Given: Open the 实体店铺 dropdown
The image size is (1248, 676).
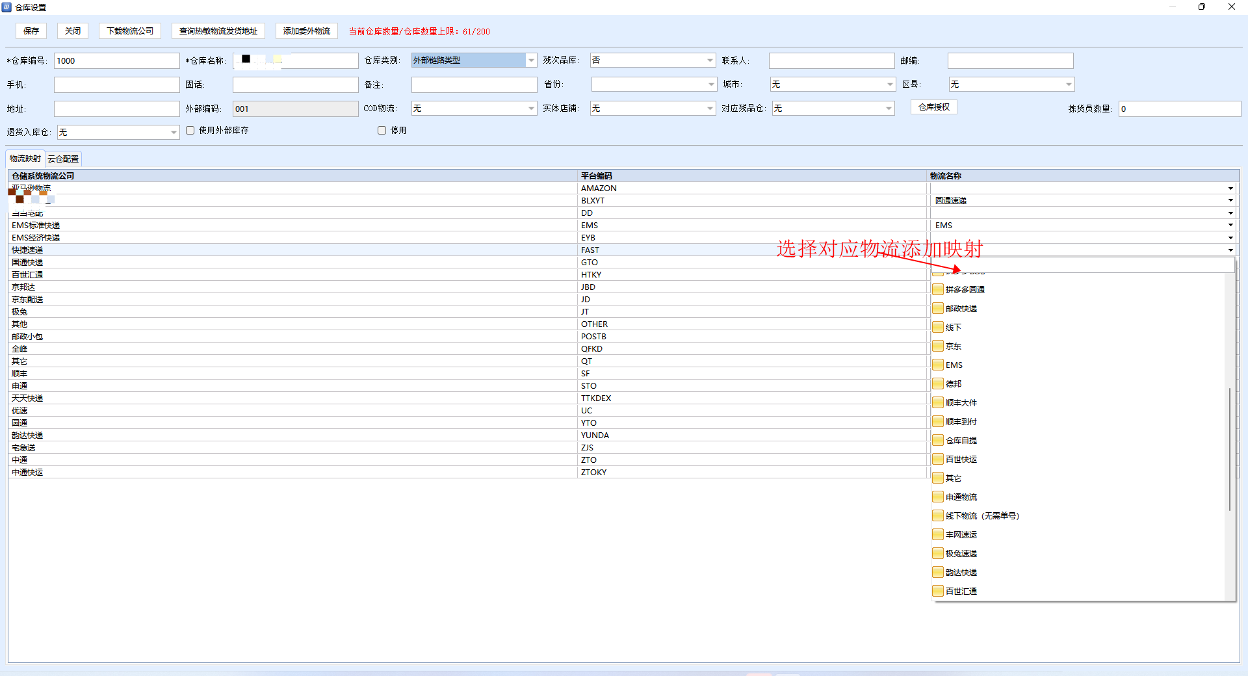Looking at the screenshot, I should (x=710, y=109).
